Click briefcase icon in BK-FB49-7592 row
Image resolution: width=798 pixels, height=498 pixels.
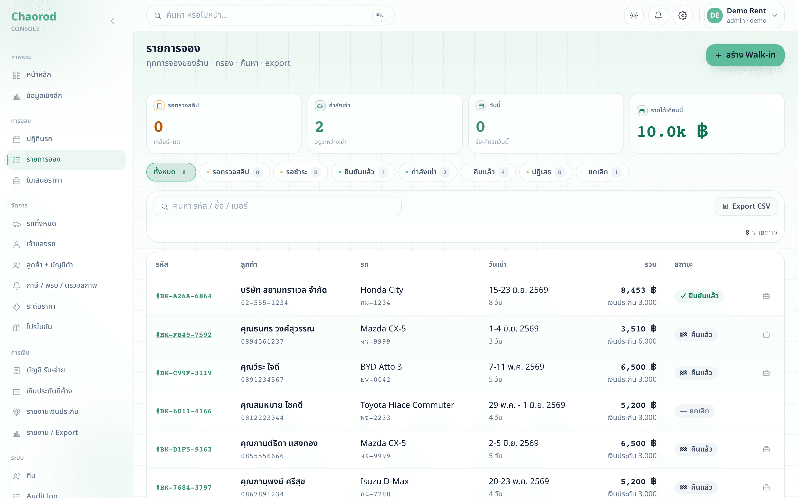click(766, 335)
